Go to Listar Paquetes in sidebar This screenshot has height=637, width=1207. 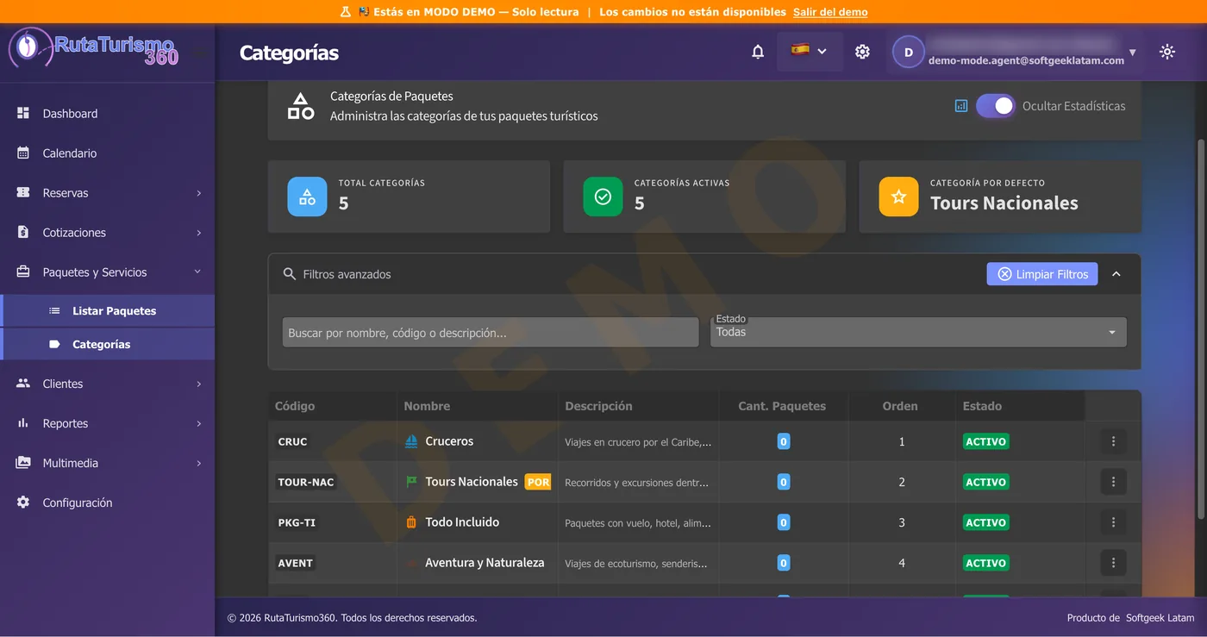[x=108, y=311]
